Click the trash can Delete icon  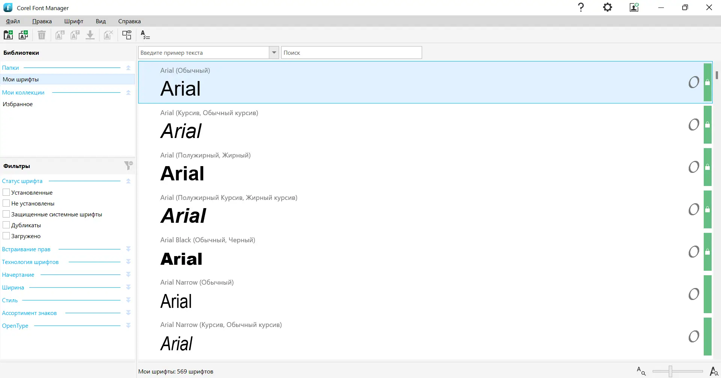point(42,35)
